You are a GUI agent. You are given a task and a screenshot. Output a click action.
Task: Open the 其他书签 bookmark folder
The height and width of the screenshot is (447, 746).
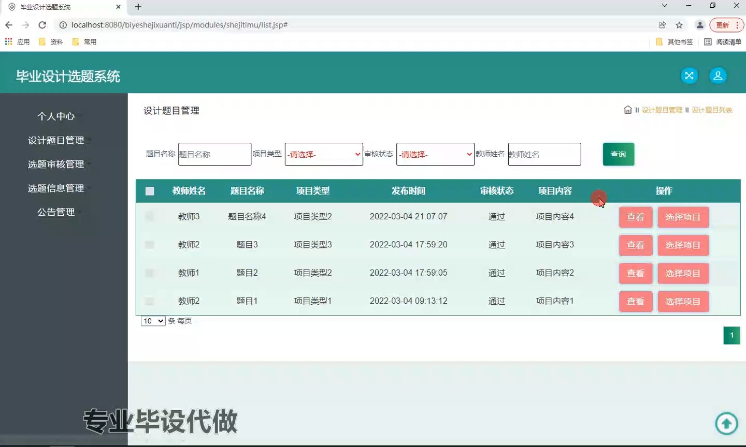(x=674, y=42)
